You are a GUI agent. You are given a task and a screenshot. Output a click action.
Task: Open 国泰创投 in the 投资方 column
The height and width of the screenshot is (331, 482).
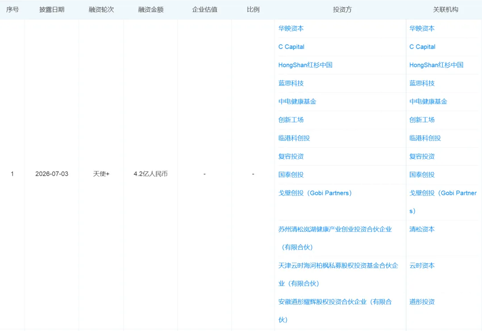pyautogui.click(x=291, y=174)
